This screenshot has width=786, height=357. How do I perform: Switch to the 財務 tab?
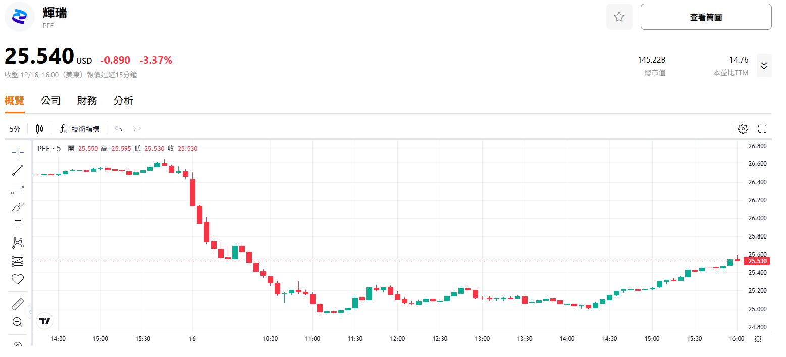point(87,101)
